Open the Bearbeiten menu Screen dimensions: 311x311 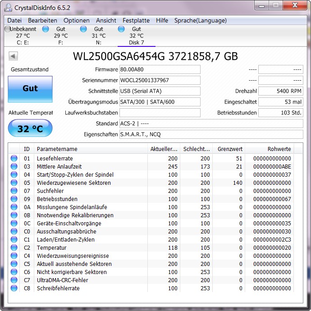tap(42, 20)
